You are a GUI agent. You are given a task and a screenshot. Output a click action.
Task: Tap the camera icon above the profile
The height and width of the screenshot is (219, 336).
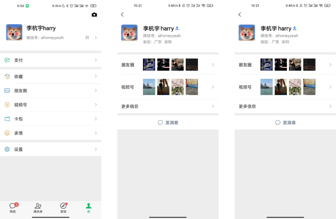(x=94, y=15)
